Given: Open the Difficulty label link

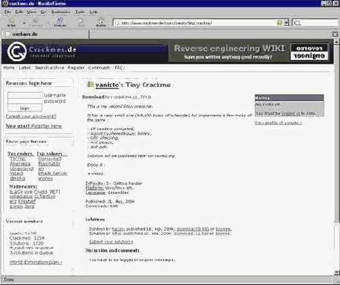Looking at the screenshot, I should click(95, 183).
